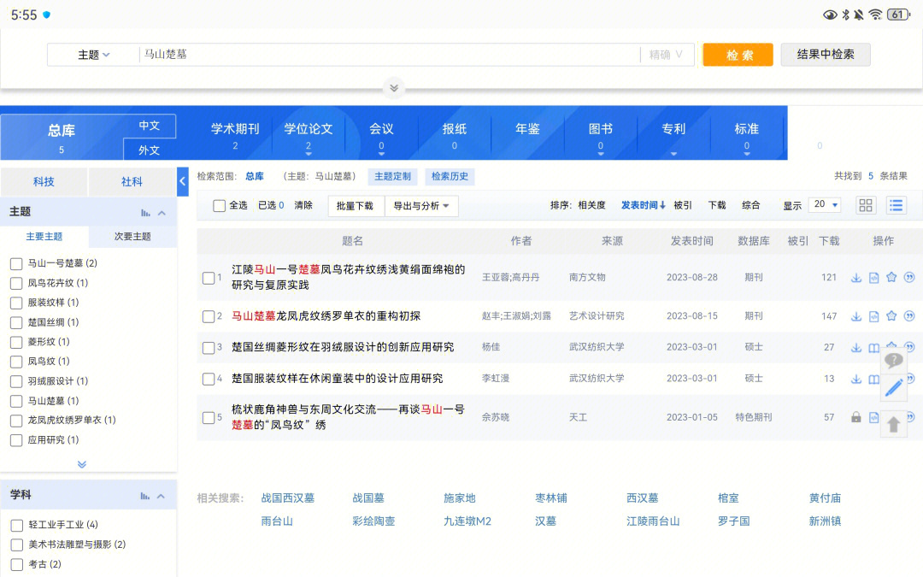
Task: Tap the battery indicator showing 61
Action: [x=898, y=15]
